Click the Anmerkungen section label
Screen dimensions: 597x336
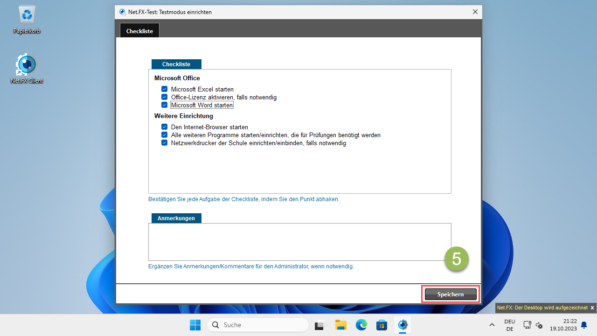pyautogui.click(x=176, y=218)
